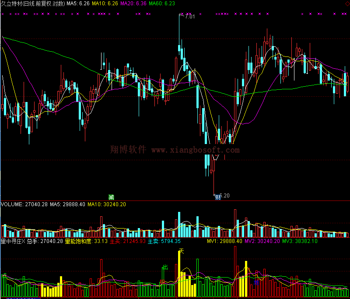Click volume MA5: 29888.40 label
Viewport: 350px width, 299px height.
tap(67, 204)
